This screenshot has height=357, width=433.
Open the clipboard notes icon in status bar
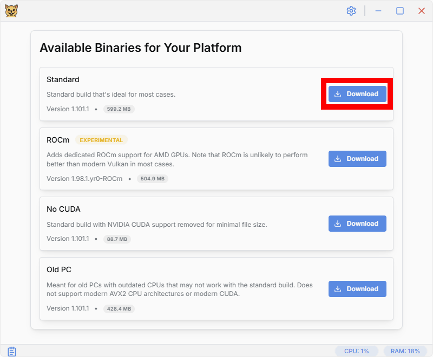12,351
